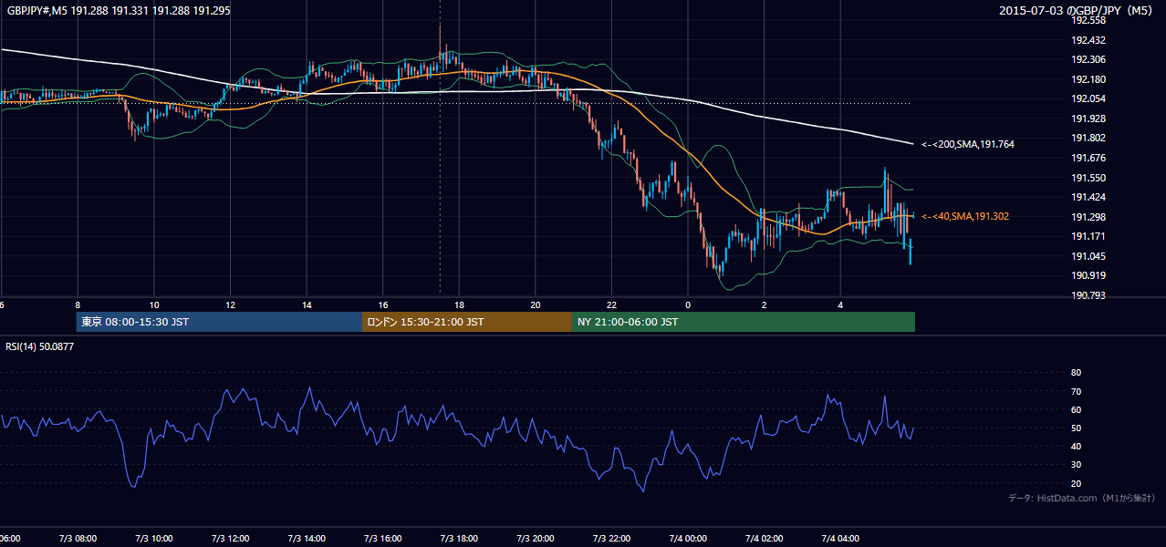Click RSI scale level 40

click(x=1076, y=446)
